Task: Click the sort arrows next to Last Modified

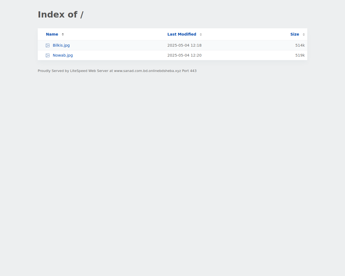Action: (201, 34)
